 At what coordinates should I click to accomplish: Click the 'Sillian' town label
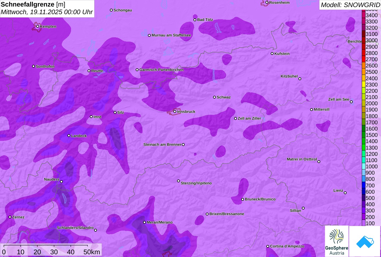pos(296,211)
